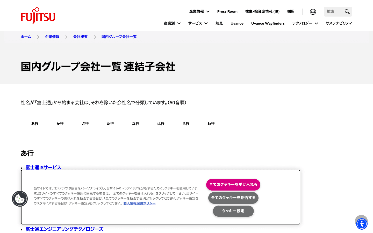Go to 企業情報 breadcrumb link
The width and height of the screenshot is (373, 233).
click(52, 37)
